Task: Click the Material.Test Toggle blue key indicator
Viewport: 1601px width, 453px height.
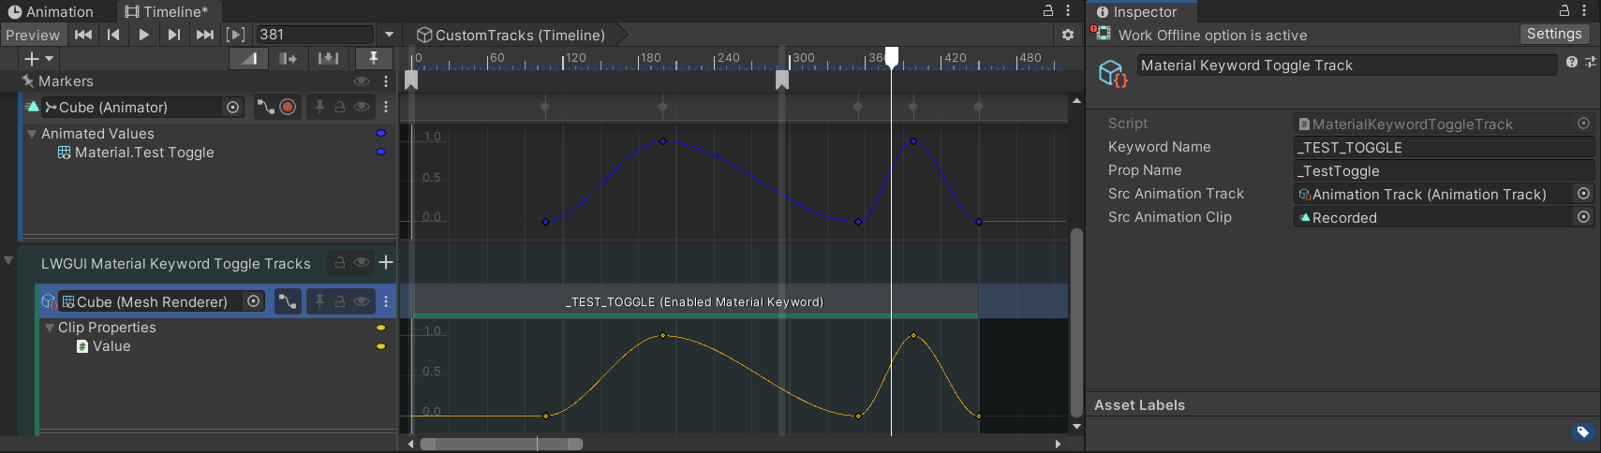Action: click(x=380, y=152)
